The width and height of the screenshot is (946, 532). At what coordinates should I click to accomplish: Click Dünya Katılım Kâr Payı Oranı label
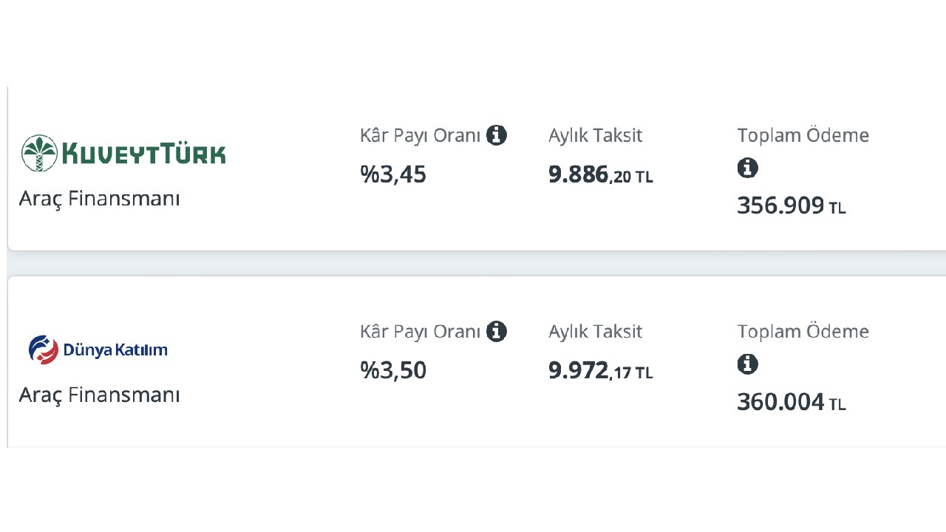tap(421, 332)
